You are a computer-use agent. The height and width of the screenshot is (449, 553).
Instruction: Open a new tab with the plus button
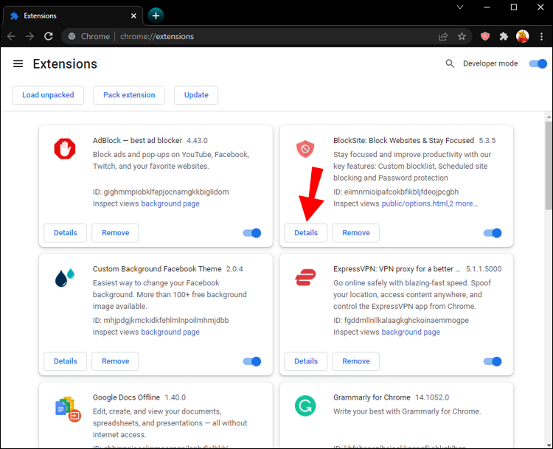pyautogui.click(x=156, y=15)
